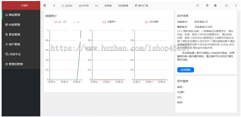
Task: Click the CMS logo header
Action: pyautogui.click(x=21, y=5)
